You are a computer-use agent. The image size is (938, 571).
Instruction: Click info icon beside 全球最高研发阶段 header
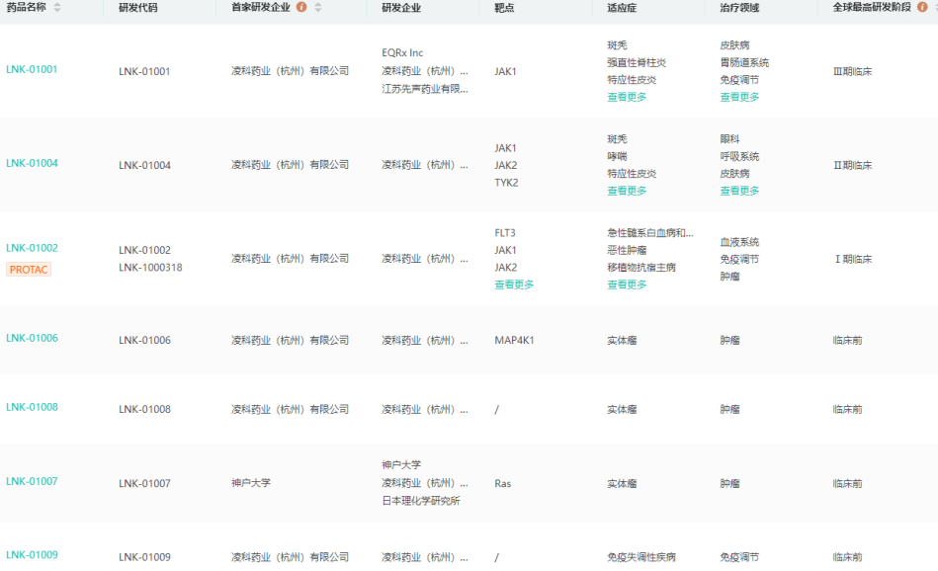click(922, 7)
